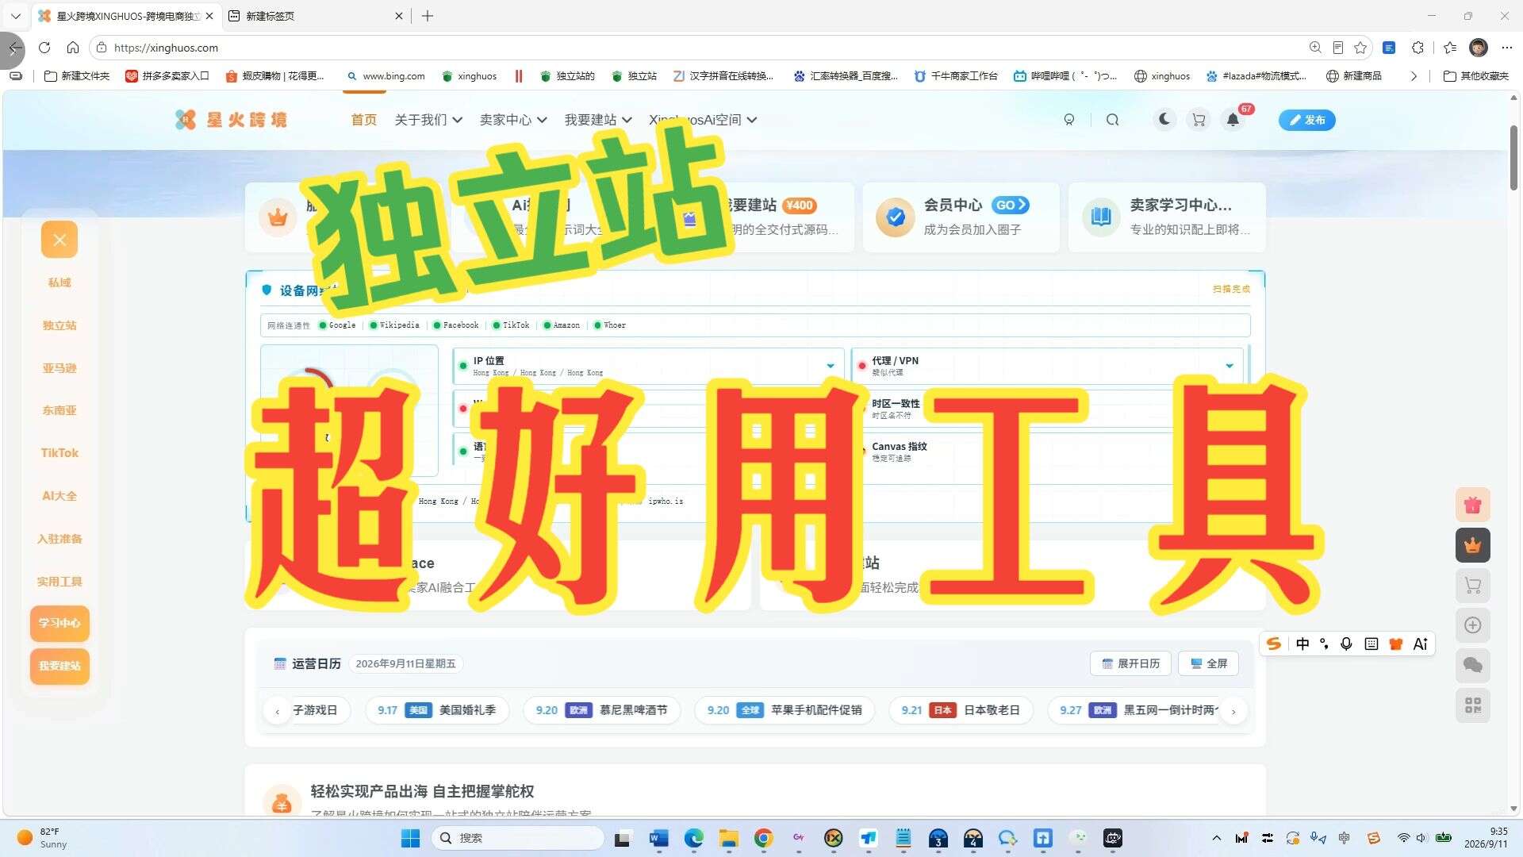Click the floating cart icon on right
The width and height of the screenshot is (1523, 857).
pyautogui.click(x=1473, y=586)
